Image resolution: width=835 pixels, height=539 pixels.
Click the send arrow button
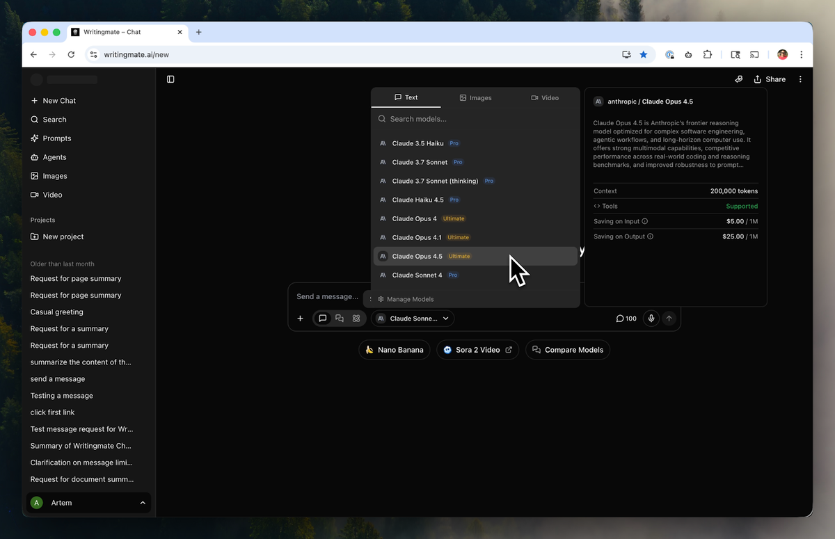(x=669, y=319)
